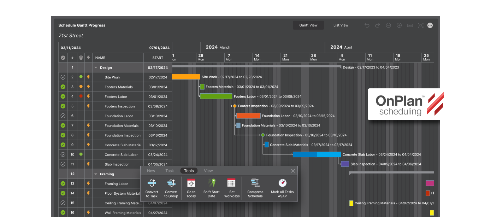Close the floating tools panel
The height and width of the screenshot is (217, 491).
coord(293,171)
